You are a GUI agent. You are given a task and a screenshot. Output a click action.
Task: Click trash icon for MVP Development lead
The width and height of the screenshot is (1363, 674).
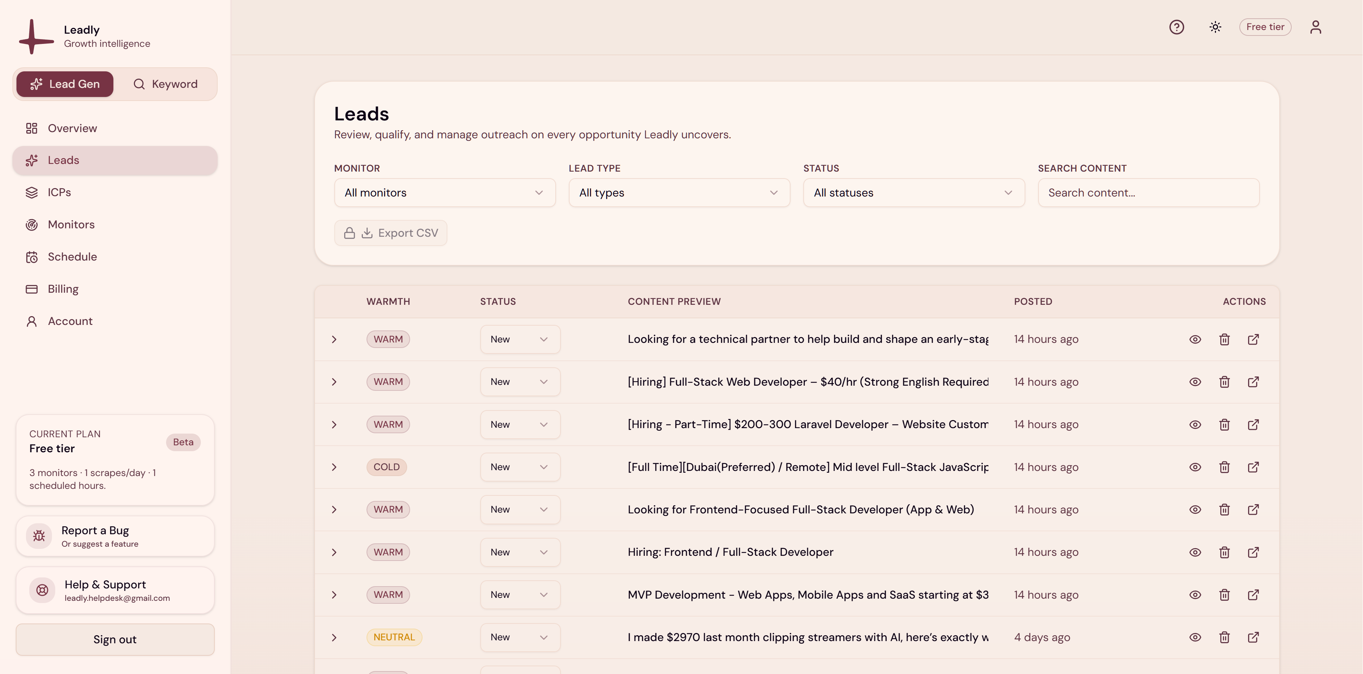coord(1224,595)
